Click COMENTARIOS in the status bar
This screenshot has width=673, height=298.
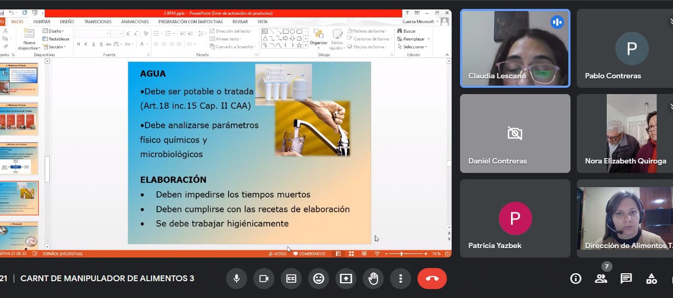(310, 254)
